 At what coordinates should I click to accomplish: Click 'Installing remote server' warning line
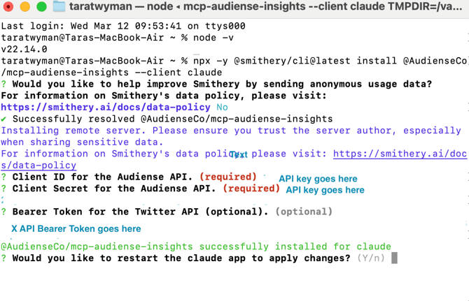pos(231,131)
